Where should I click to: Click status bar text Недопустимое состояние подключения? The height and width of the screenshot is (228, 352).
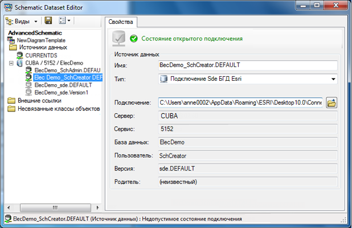point(192,219)
